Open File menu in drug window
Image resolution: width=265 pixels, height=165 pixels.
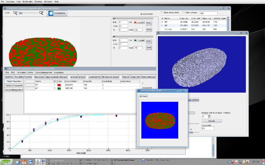click(x=7, y=72)
